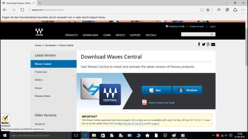
Task: Open the PRODUCTS menu
Action: 71,35
